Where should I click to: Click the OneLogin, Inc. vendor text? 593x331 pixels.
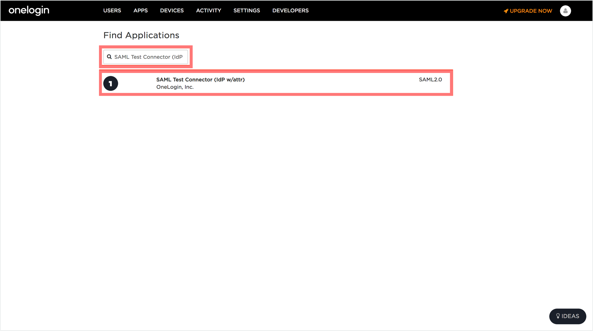point(175,87)
